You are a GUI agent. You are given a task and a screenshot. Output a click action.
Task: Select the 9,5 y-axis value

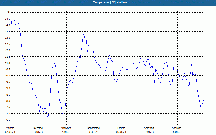click(8, 82)
